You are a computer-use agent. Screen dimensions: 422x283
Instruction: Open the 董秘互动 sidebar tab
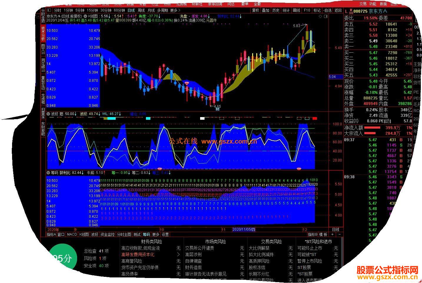click(43, 83)
